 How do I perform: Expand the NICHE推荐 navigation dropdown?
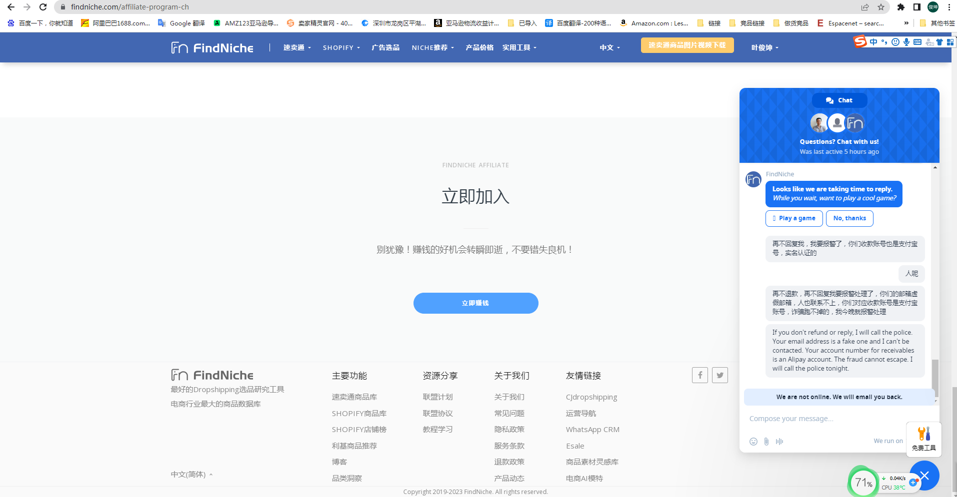(x=433, y=47)
